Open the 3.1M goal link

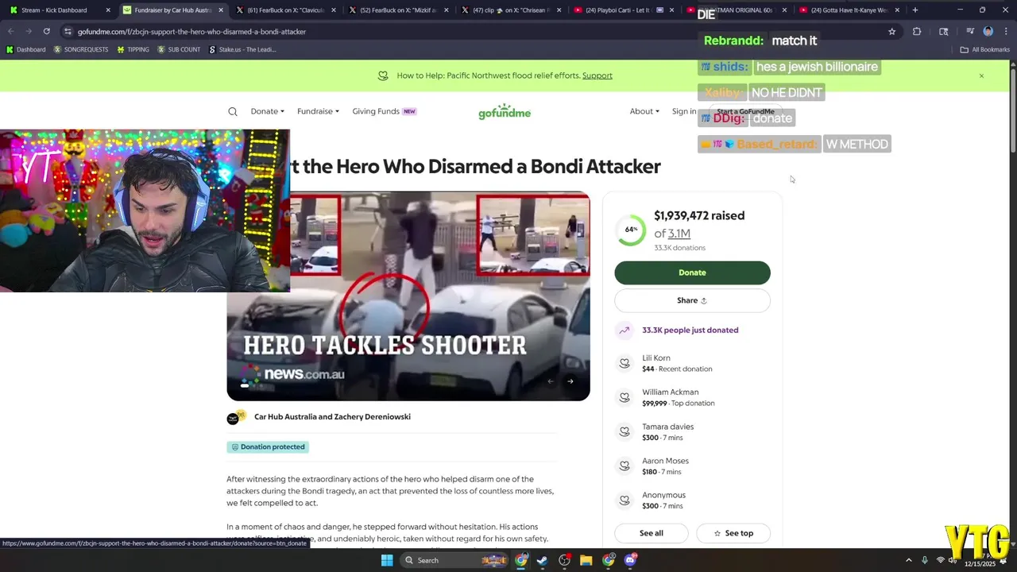[679, 234]
